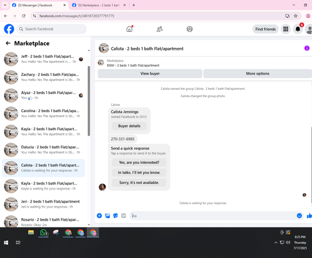Attach a photo using image icon
Image resolution: width=312 pixels, height=258 pixels.
click(x=107, y=216)
